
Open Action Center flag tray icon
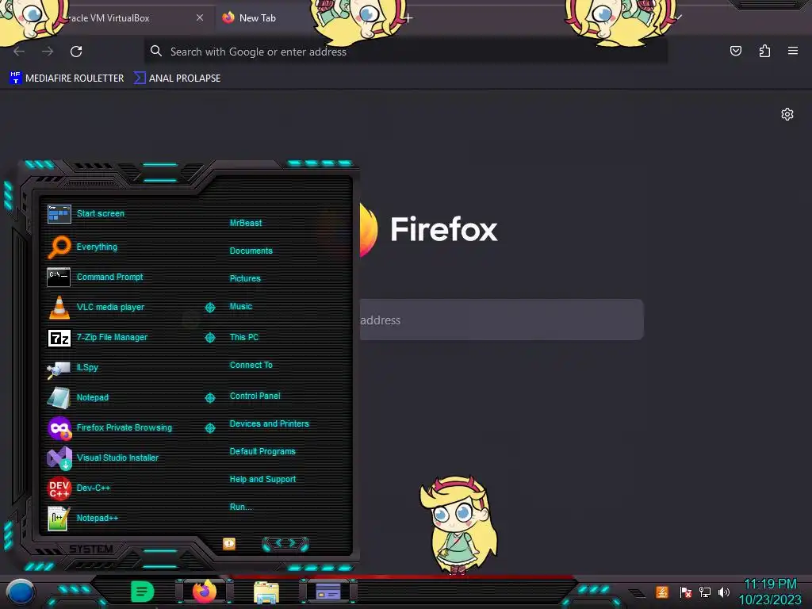pos(685,592)
